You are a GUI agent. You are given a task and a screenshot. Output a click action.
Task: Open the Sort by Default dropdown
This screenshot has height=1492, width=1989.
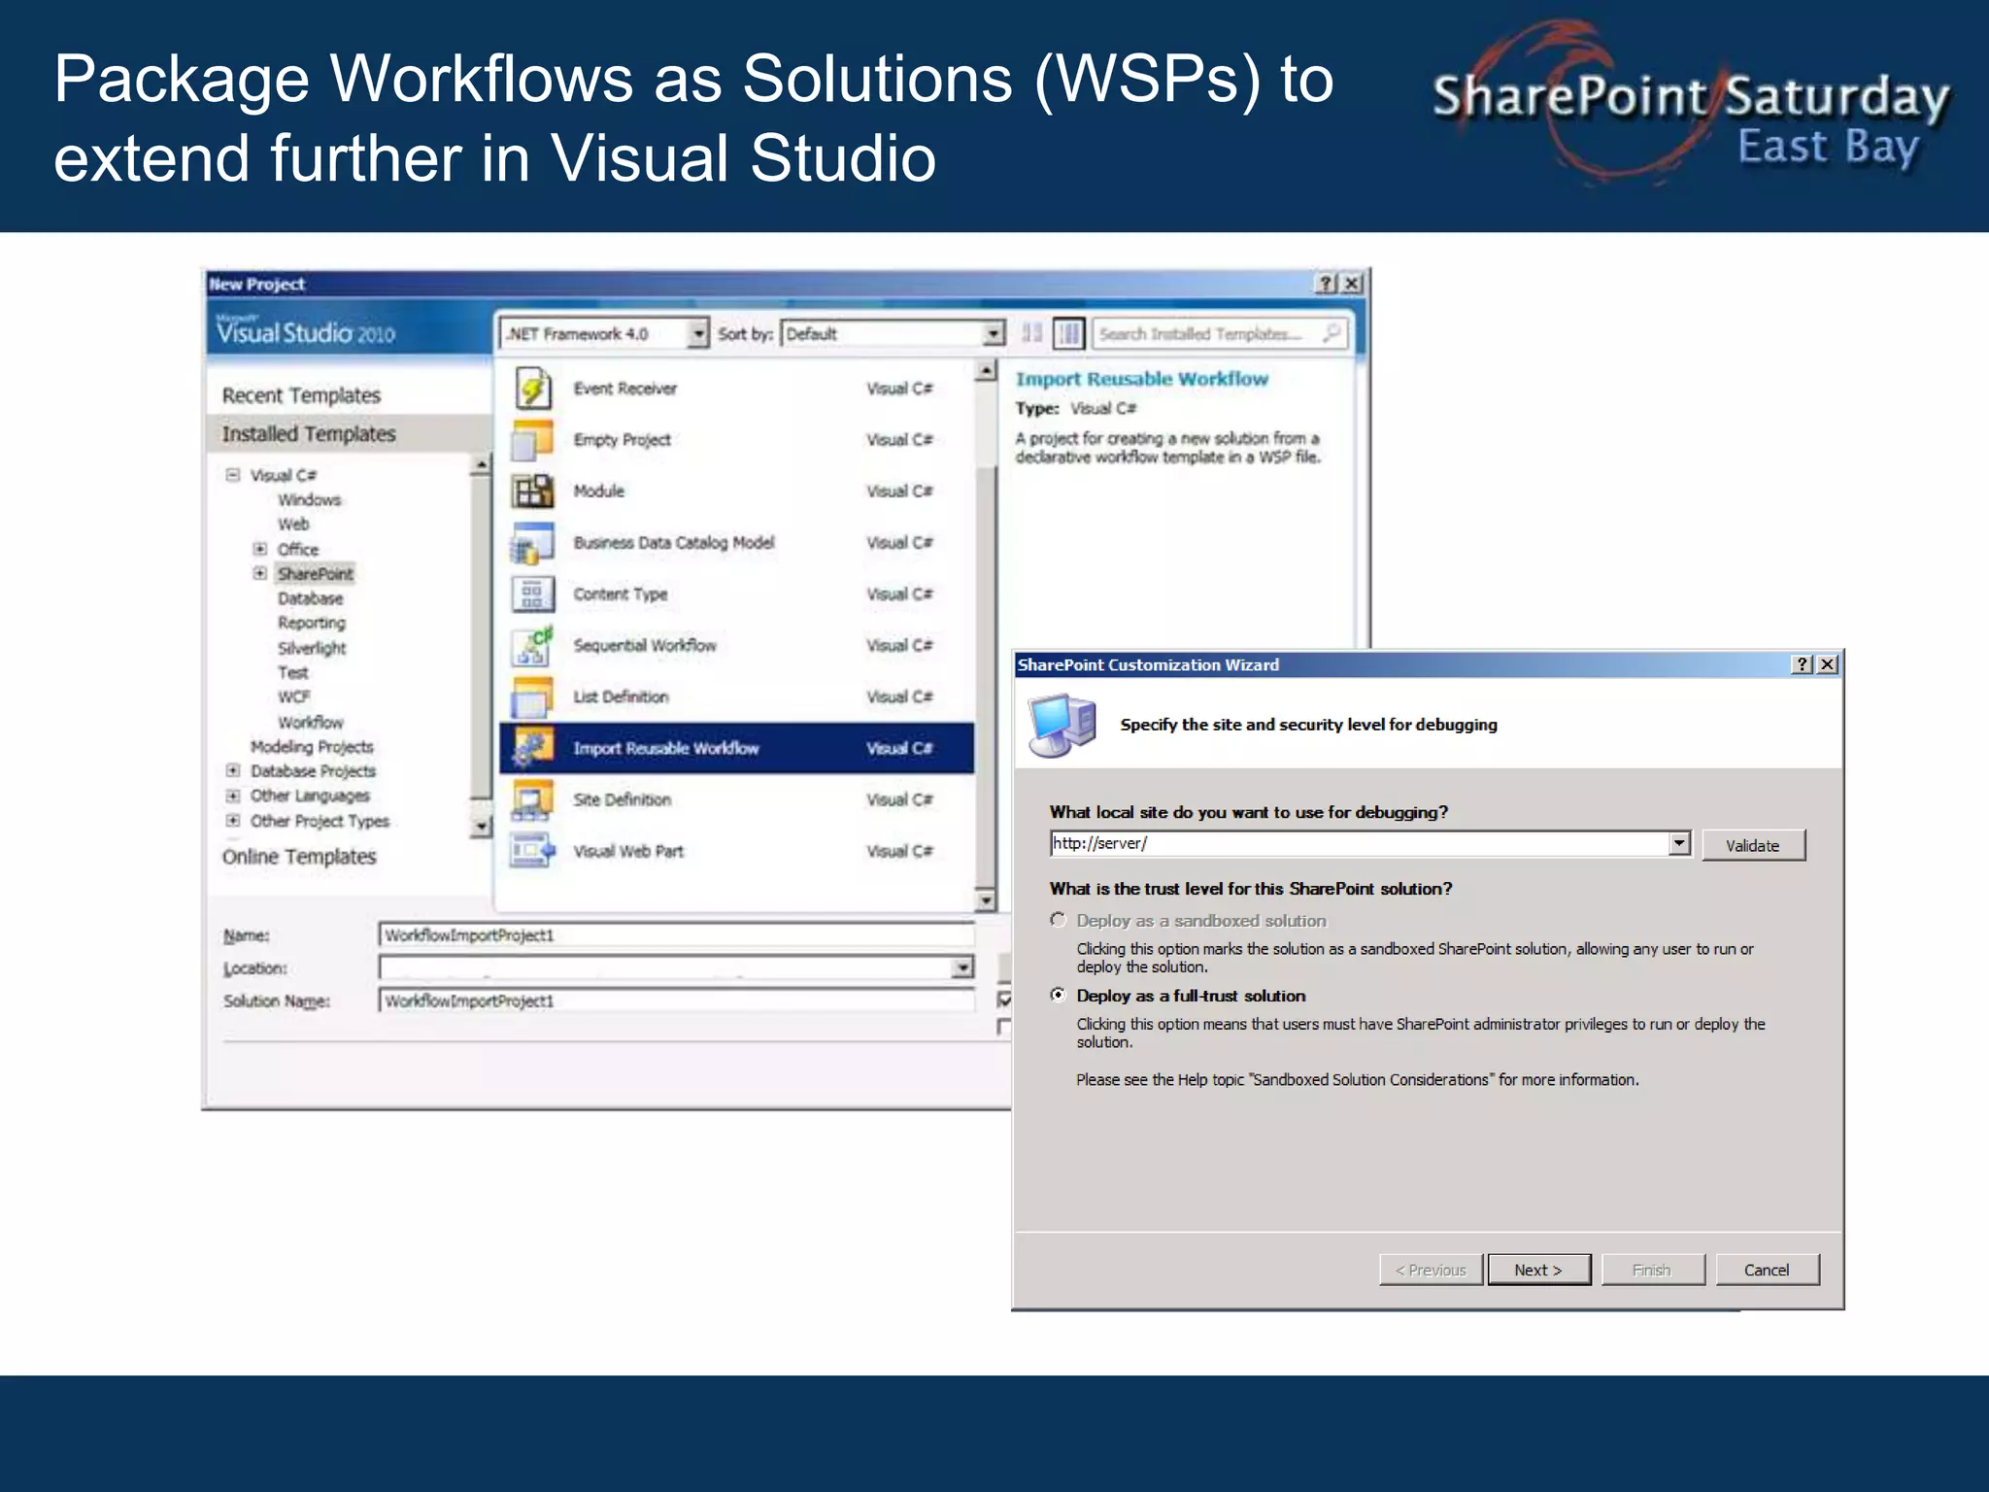click(x=993, y=334)
